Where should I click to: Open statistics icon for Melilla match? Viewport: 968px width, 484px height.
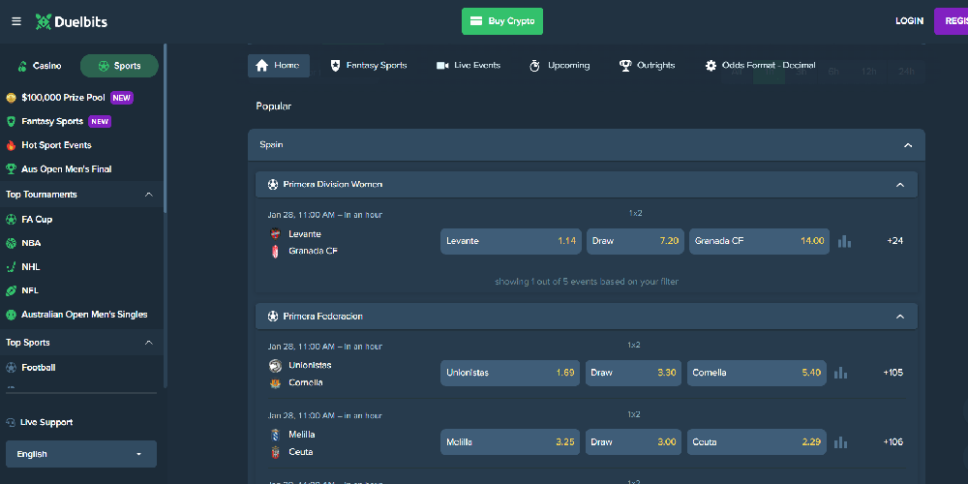840,442
